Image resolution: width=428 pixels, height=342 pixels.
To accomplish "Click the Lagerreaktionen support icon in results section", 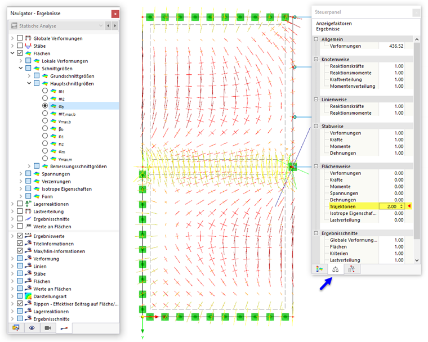I will [28, 204].
